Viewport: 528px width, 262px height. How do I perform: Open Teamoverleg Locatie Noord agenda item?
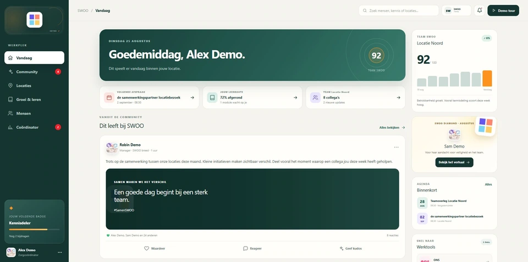(x=454, y=203)
